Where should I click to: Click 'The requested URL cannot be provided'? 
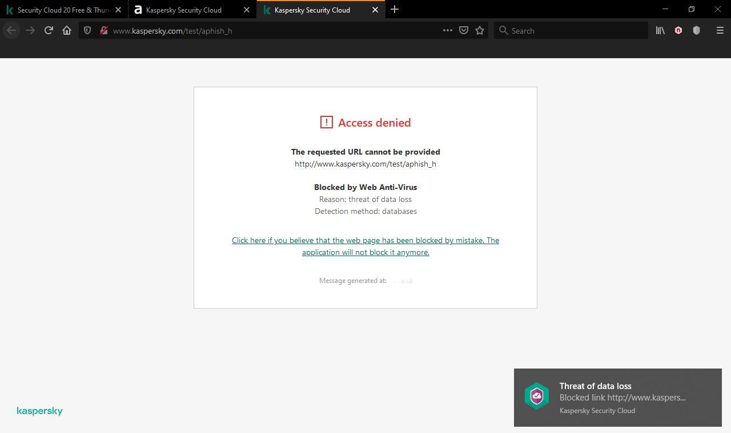pyautogui.click(x=365, y=152)
